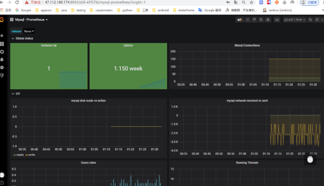Click the paused profile button

tap(309, 2)
